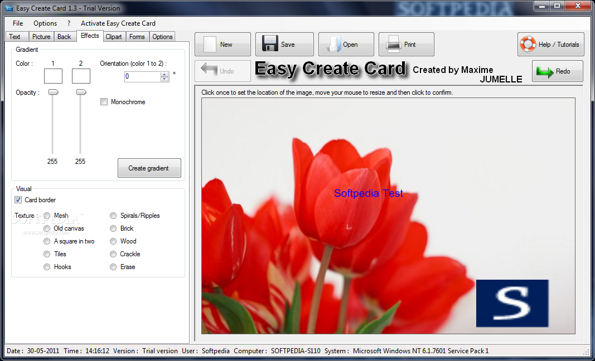Switch to the Clipart tab
This screenshot has width=595, height=361.
pos(114,36)
